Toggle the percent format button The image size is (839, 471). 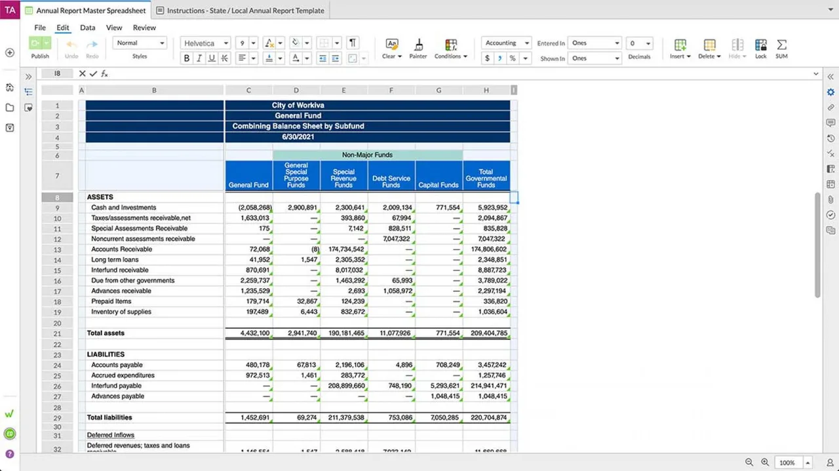pyautogui.click(x=513, y=58)
